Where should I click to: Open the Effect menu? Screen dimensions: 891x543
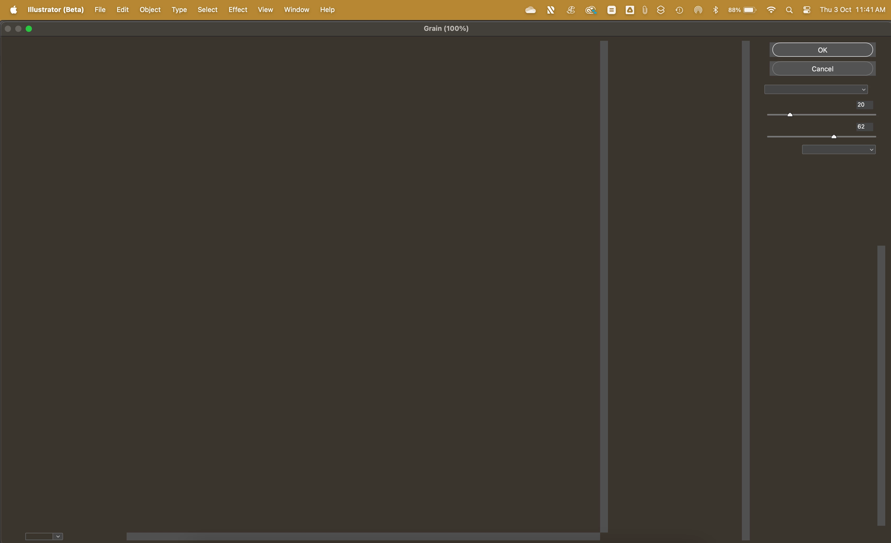click(238, 10)
